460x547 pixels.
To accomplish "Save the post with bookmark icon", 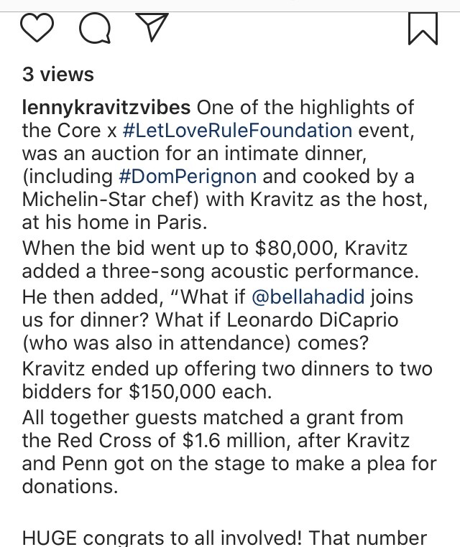I will [x=423, y=29].
